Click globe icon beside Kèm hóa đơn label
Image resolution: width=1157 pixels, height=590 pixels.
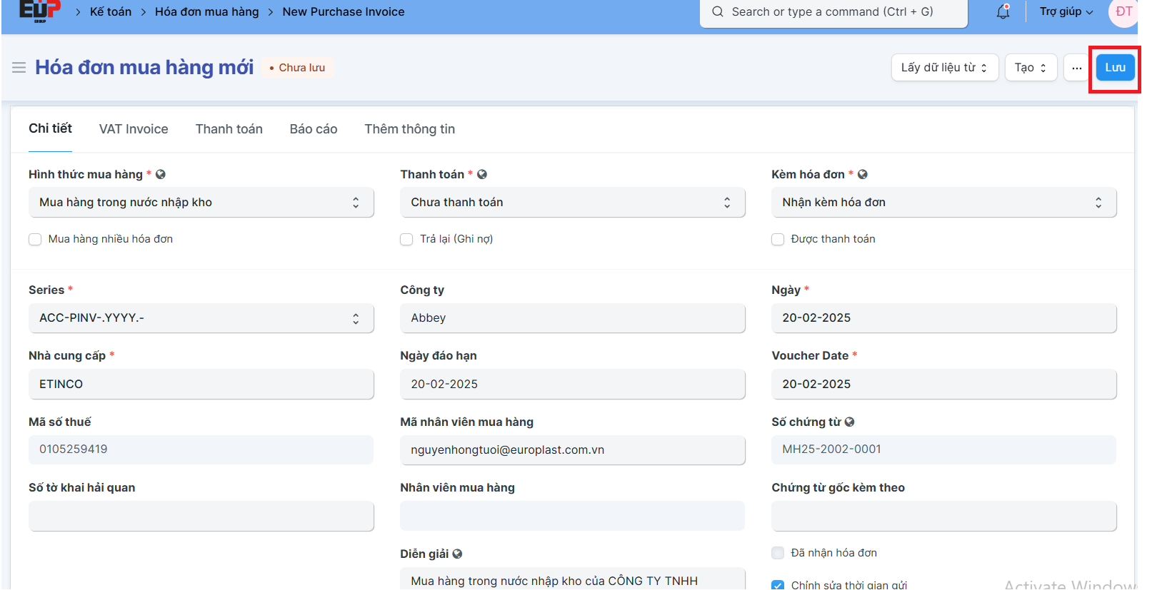coord(863,174)
